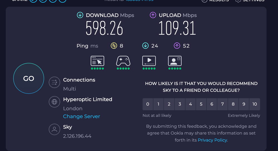Click the gaming controller performance icon

tap(123, 61)
